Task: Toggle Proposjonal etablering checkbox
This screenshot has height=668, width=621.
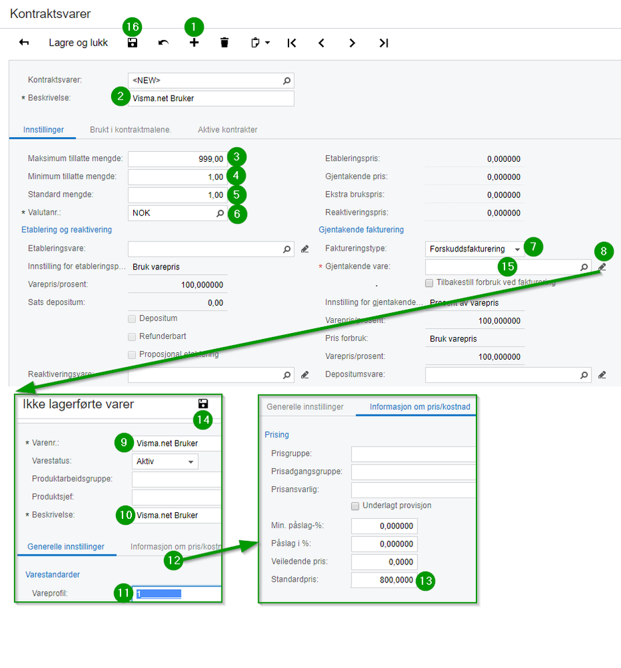Action: point(132,355)
